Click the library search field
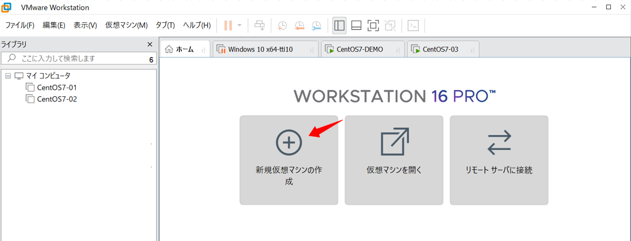This screenshot has height=241, width=631. coord(79,58)
